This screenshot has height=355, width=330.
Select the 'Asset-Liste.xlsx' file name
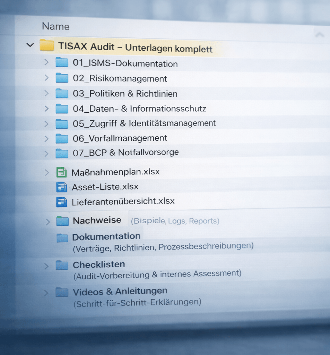click(x=105, y=187)
